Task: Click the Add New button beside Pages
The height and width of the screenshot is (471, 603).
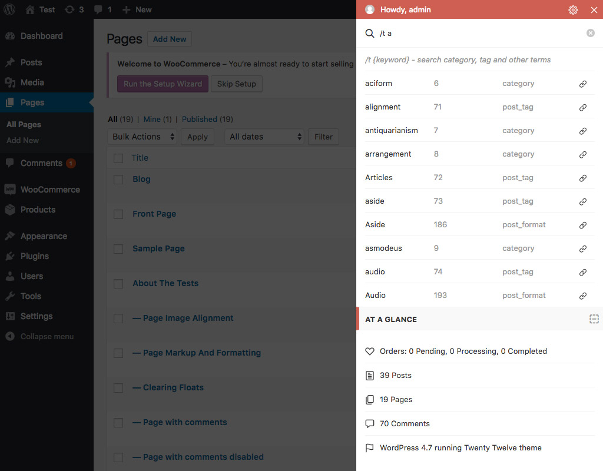Action: pos(170,39)
